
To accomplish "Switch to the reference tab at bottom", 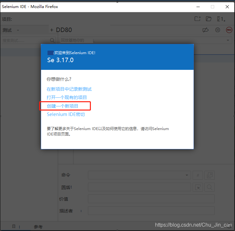I will 38,227.
